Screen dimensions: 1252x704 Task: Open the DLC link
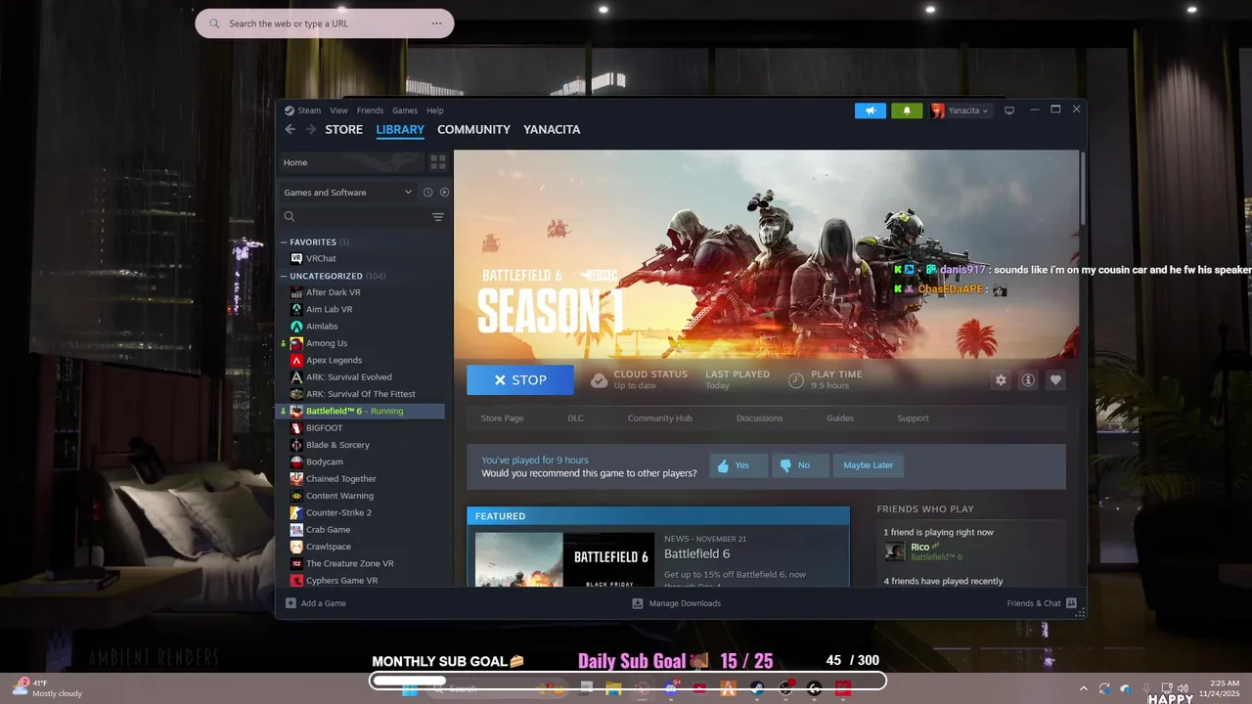pos(576,418)
